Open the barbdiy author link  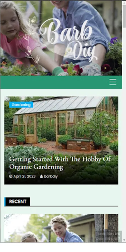[x=51, y=176]
